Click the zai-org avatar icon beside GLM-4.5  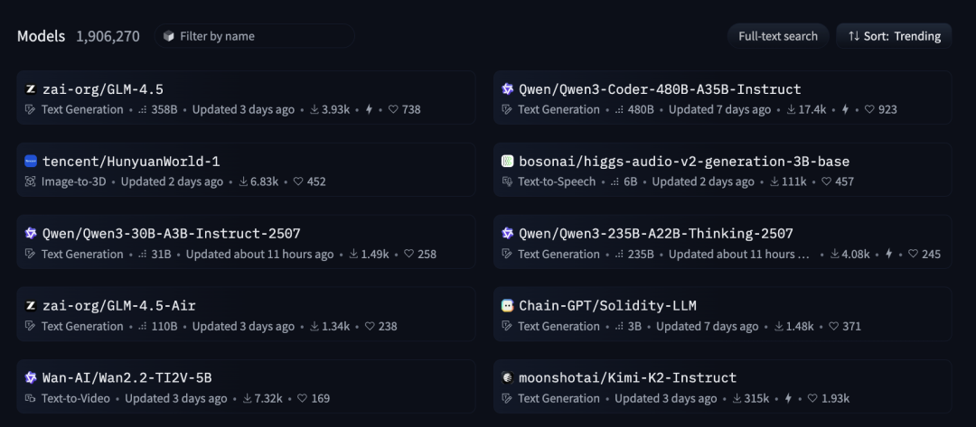pyautogui.click(x=31, y=89)
